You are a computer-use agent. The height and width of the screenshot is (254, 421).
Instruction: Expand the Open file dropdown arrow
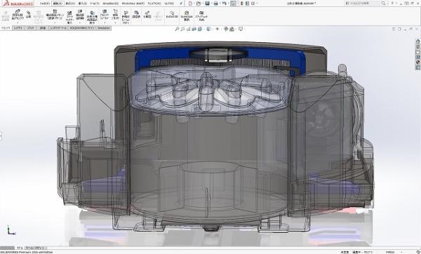point(203,4)
